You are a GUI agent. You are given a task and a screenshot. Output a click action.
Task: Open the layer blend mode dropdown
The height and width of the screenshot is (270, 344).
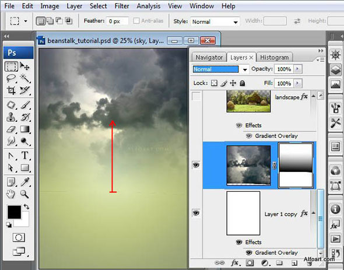click(221, 69)
